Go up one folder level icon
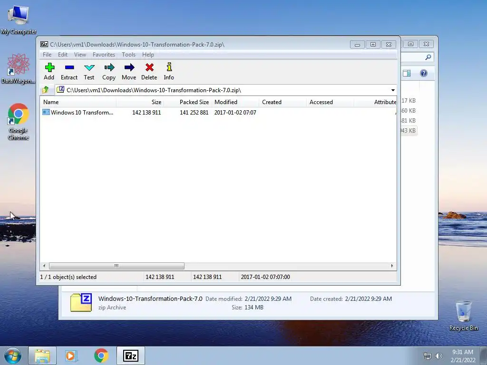This screenshot has height=365, width=487. [x=46, y=90]
